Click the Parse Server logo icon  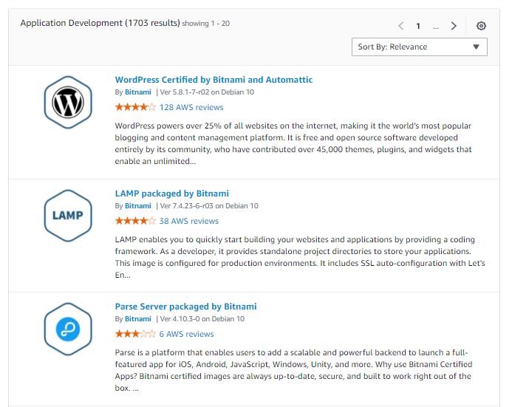point(67,329)
